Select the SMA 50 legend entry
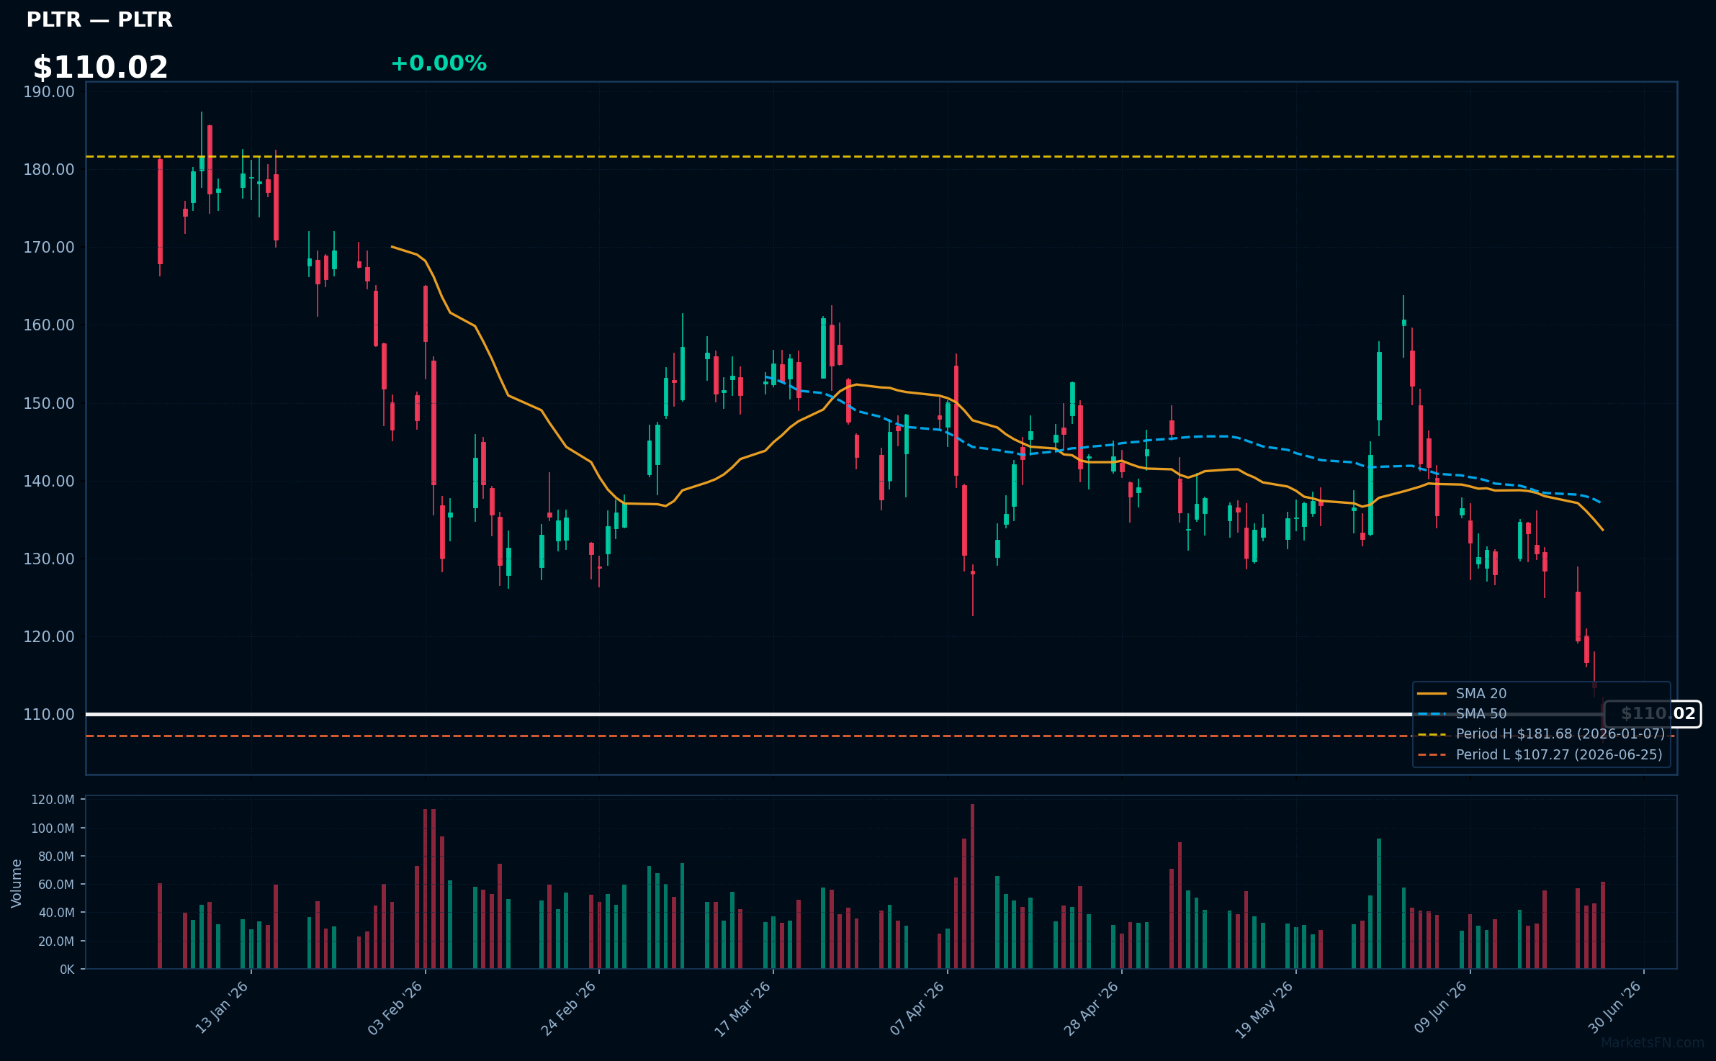This screenshot has height=1061, width=1716. coord(1462,713)
